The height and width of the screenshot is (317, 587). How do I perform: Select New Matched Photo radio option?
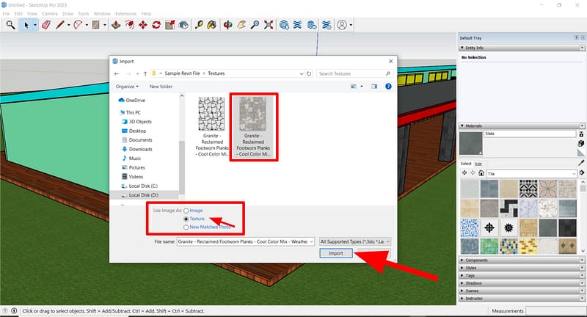pos(186,227)
